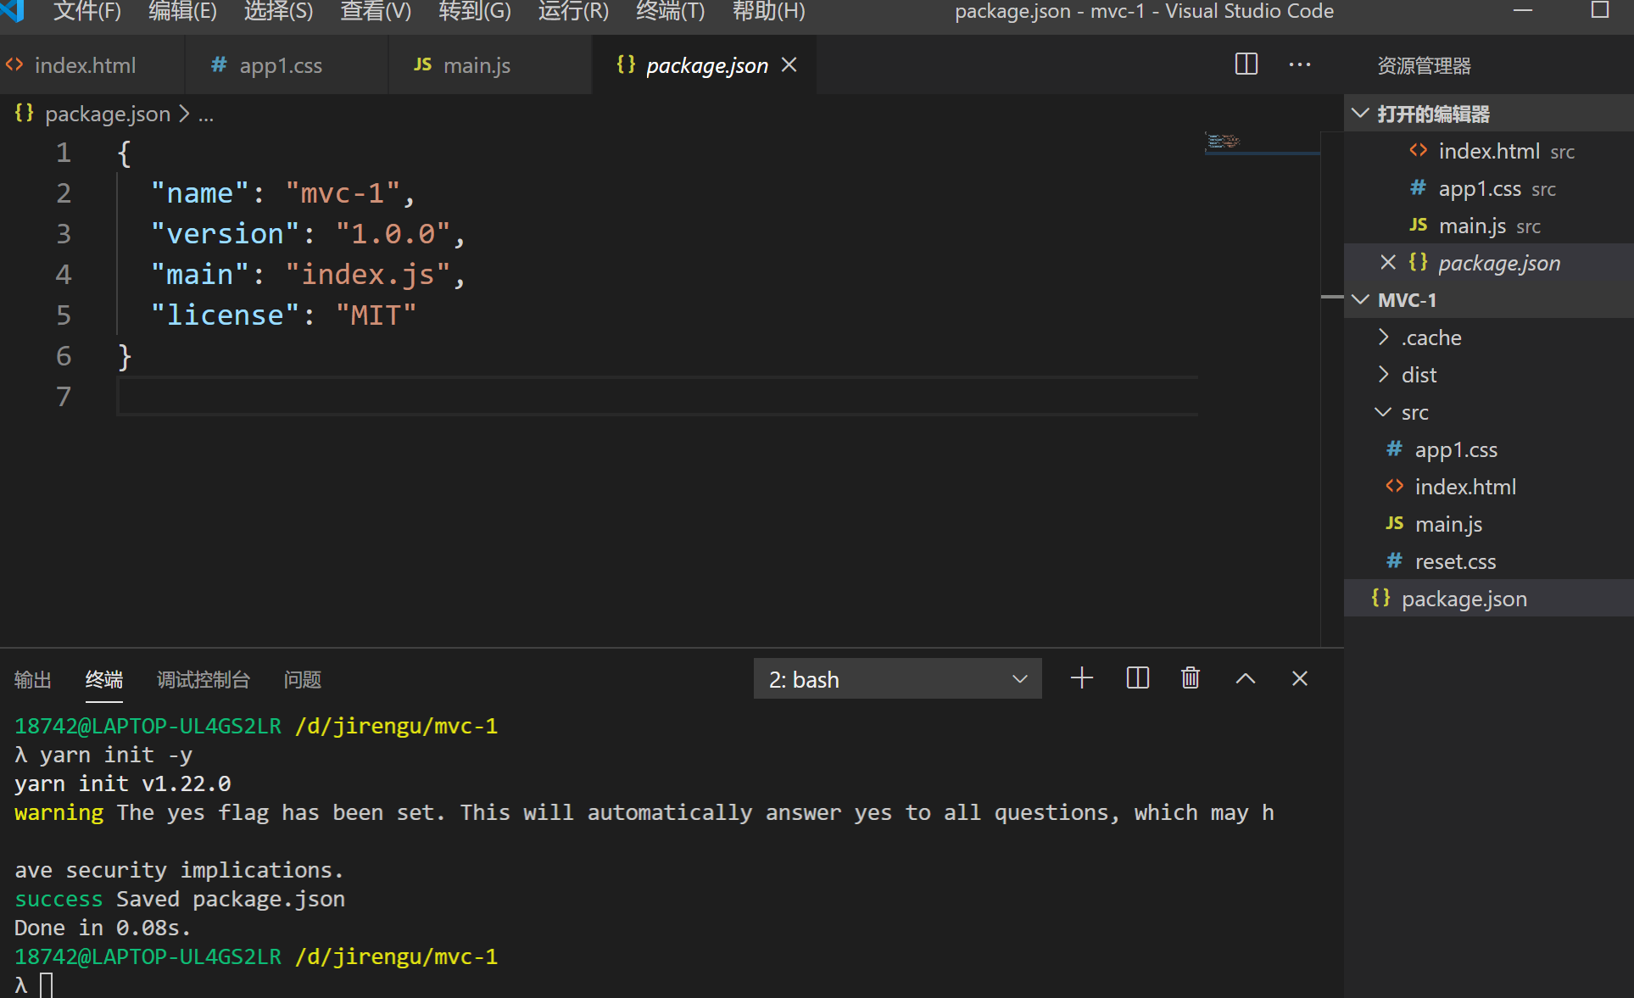Switch to the main.js editor tab
1634x998 pixels.
477,65
